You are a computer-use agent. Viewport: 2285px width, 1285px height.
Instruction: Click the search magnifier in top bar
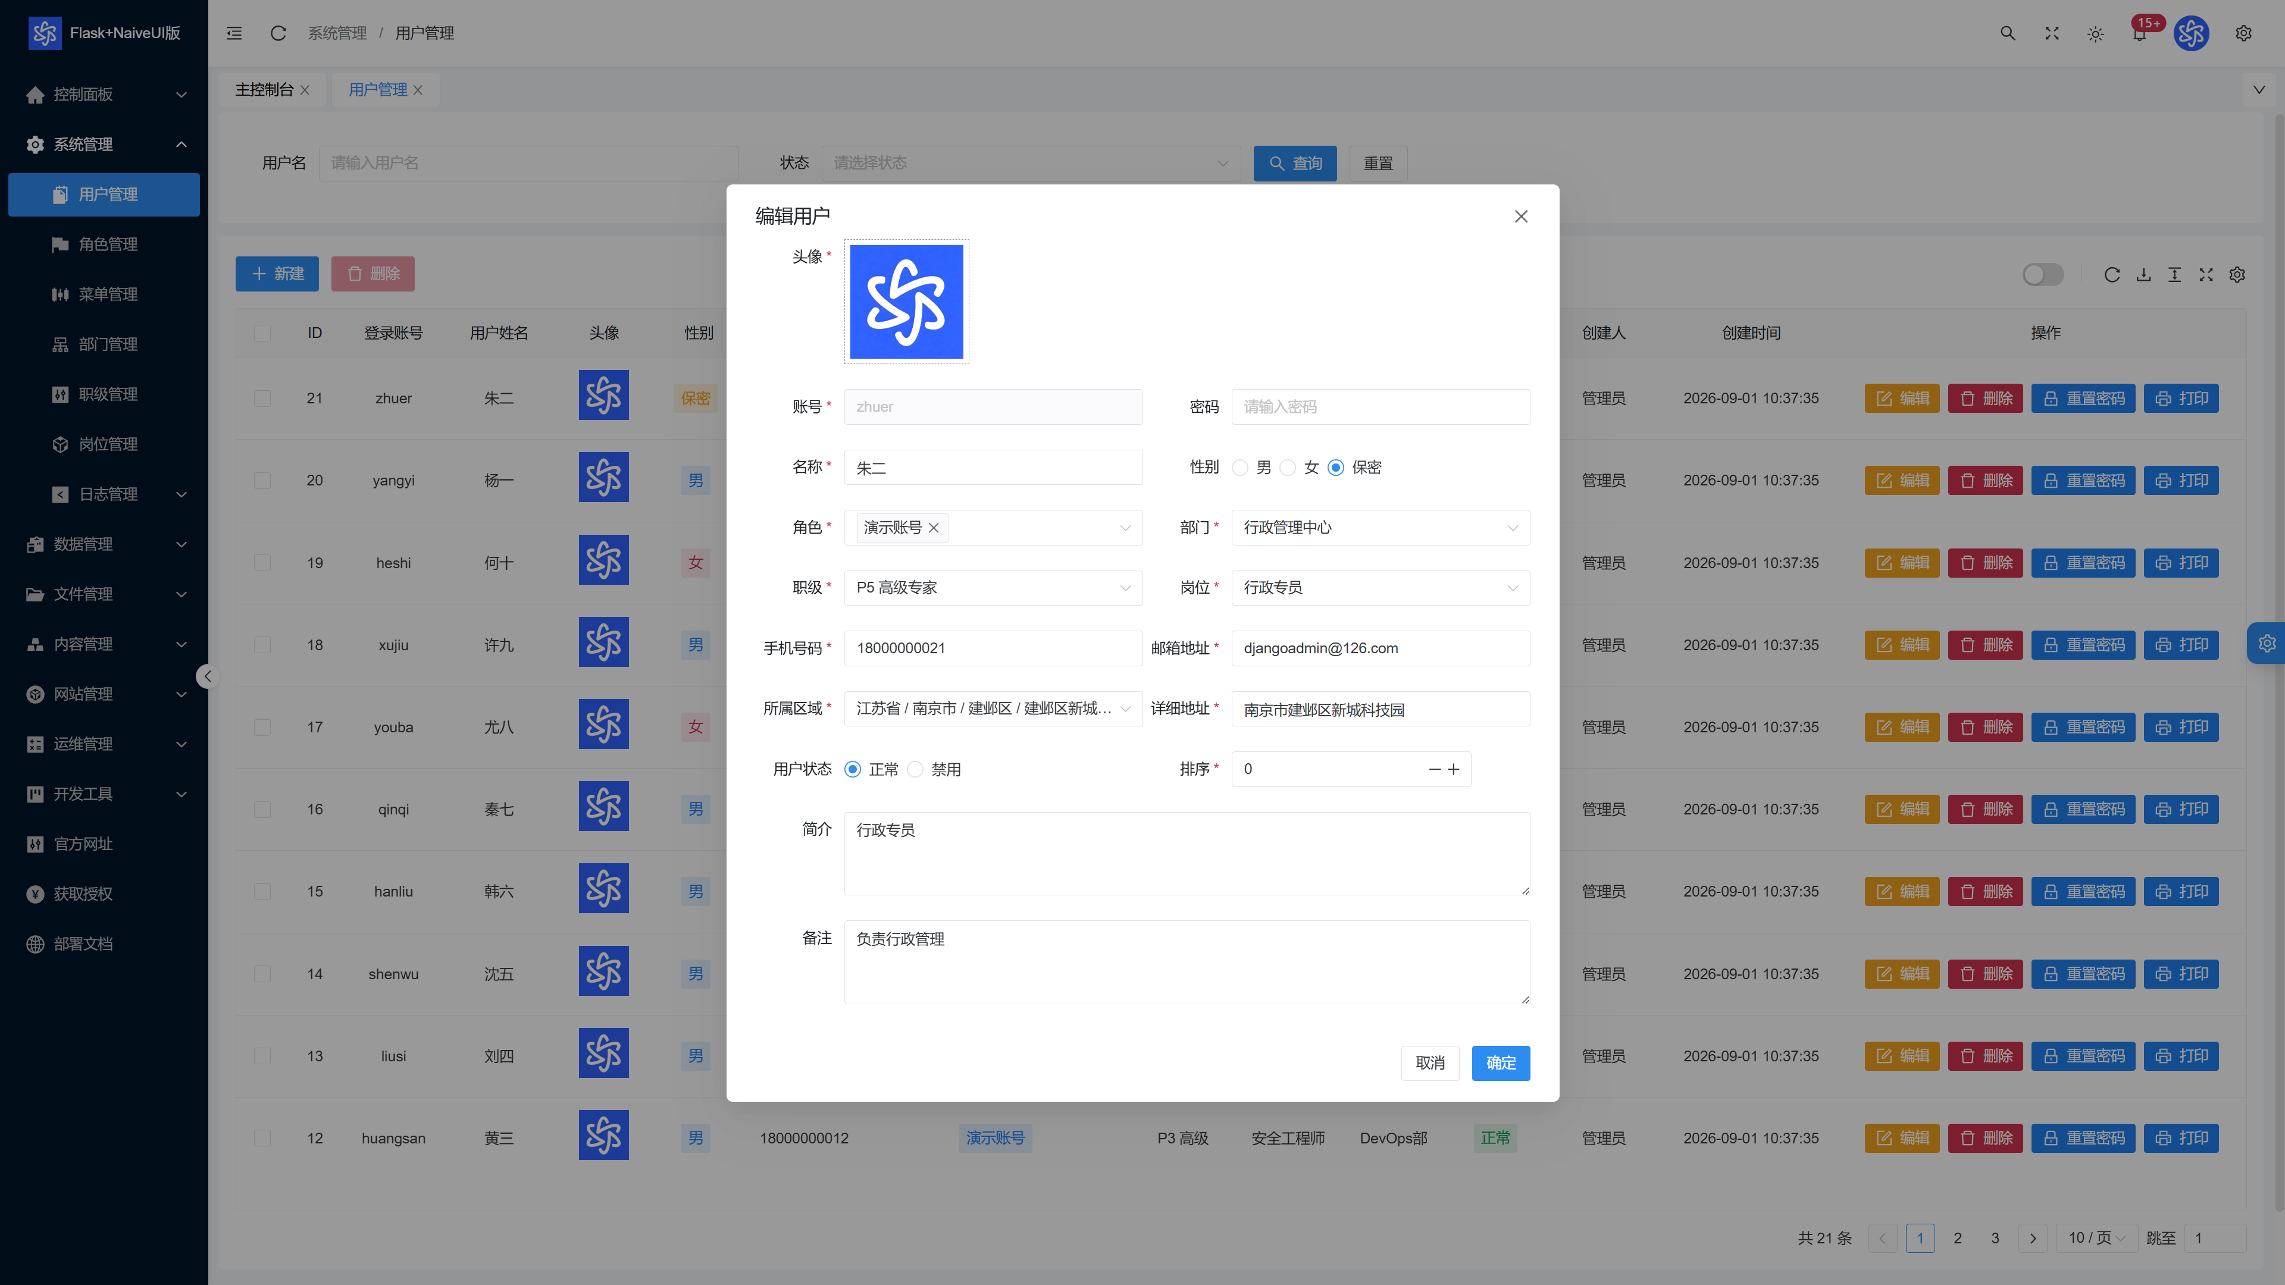[x=2007, y=34]
